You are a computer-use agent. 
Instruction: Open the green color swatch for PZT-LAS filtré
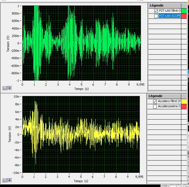[184, 11]
